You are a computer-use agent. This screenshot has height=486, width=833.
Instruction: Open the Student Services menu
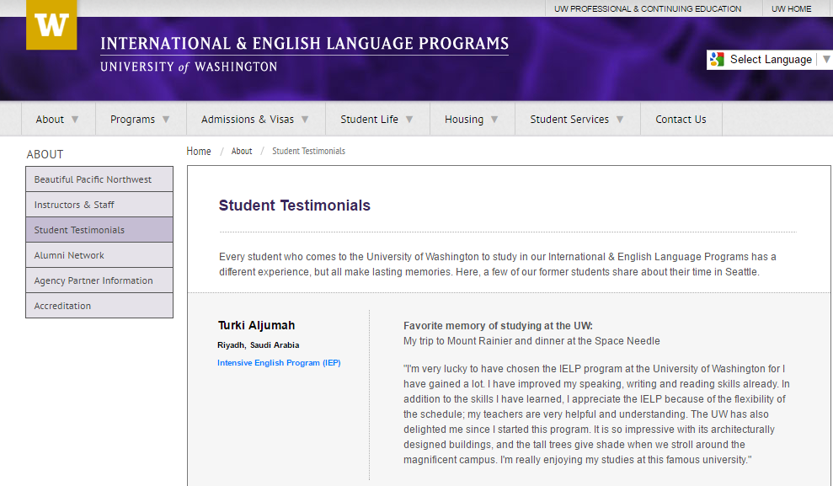pos(569,120)
